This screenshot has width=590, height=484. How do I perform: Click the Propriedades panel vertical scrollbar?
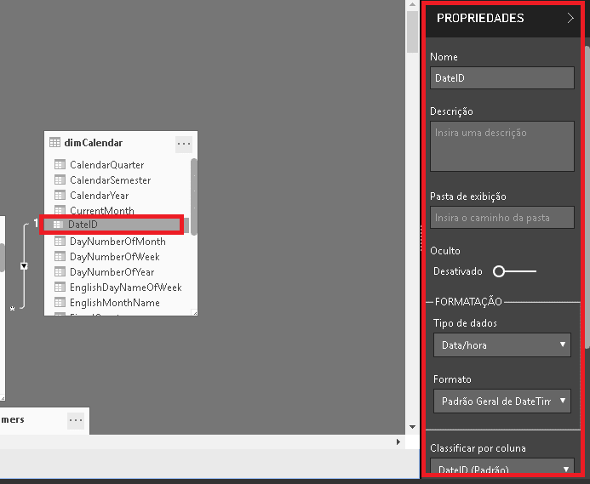[587, 197]
